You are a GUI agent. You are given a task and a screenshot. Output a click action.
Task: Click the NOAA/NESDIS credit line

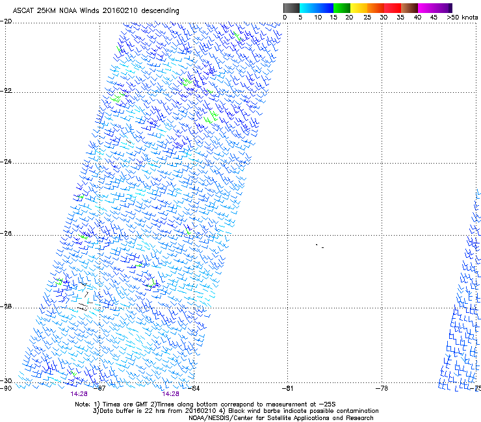(x=281, y=418)
